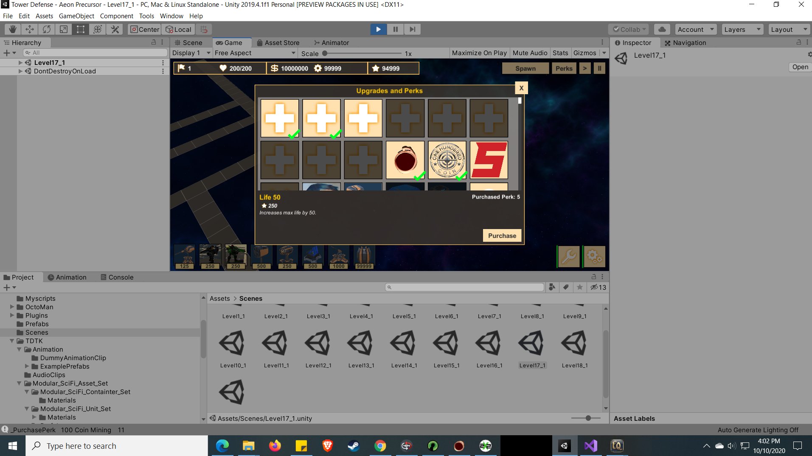
Task: Open the GameObject menu
Action: coord(76,16)
